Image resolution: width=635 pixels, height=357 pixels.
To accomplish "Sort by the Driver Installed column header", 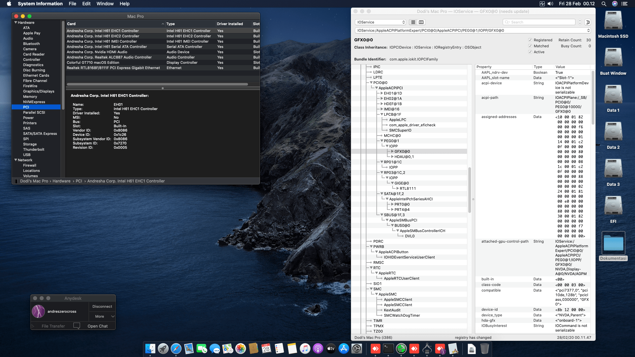I will [233, 24].
